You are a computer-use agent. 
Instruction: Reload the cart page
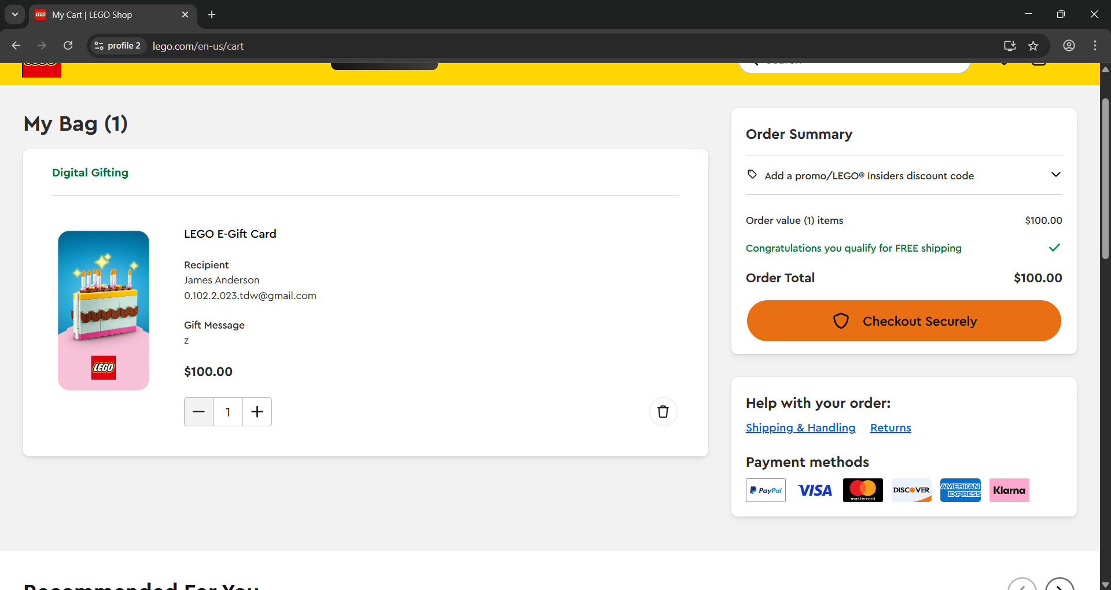68,46
